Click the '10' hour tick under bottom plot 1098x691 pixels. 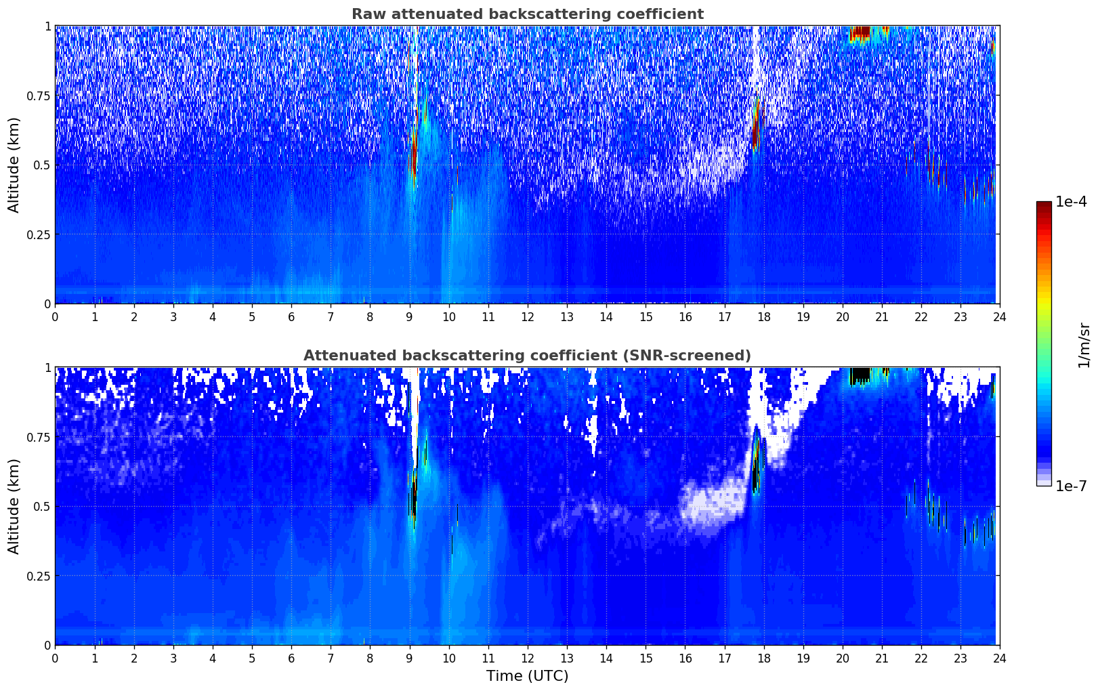point(448,658)
